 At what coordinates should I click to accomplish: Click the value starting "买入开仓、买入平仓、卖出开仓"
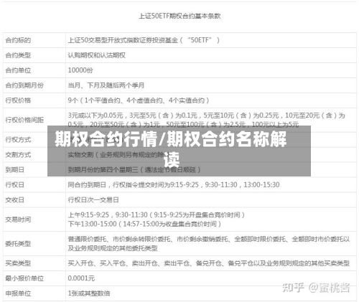(x=209, y=263)
